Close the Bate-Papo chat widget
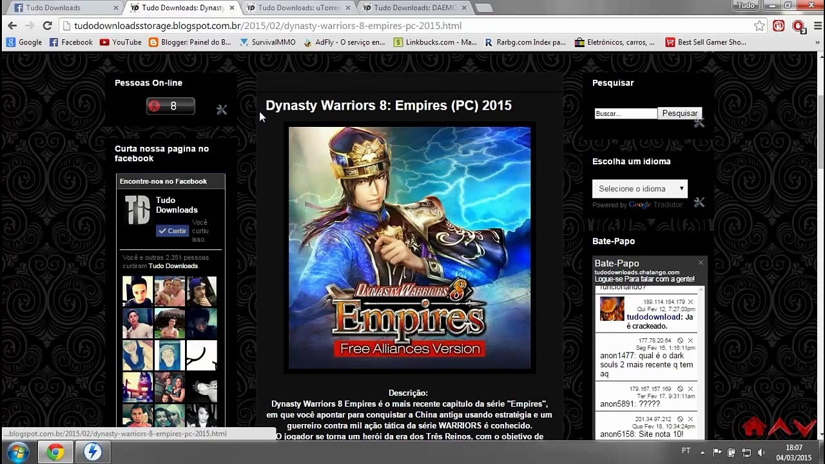The width and height of the screenshot is (825, 464). click(701, 263)
